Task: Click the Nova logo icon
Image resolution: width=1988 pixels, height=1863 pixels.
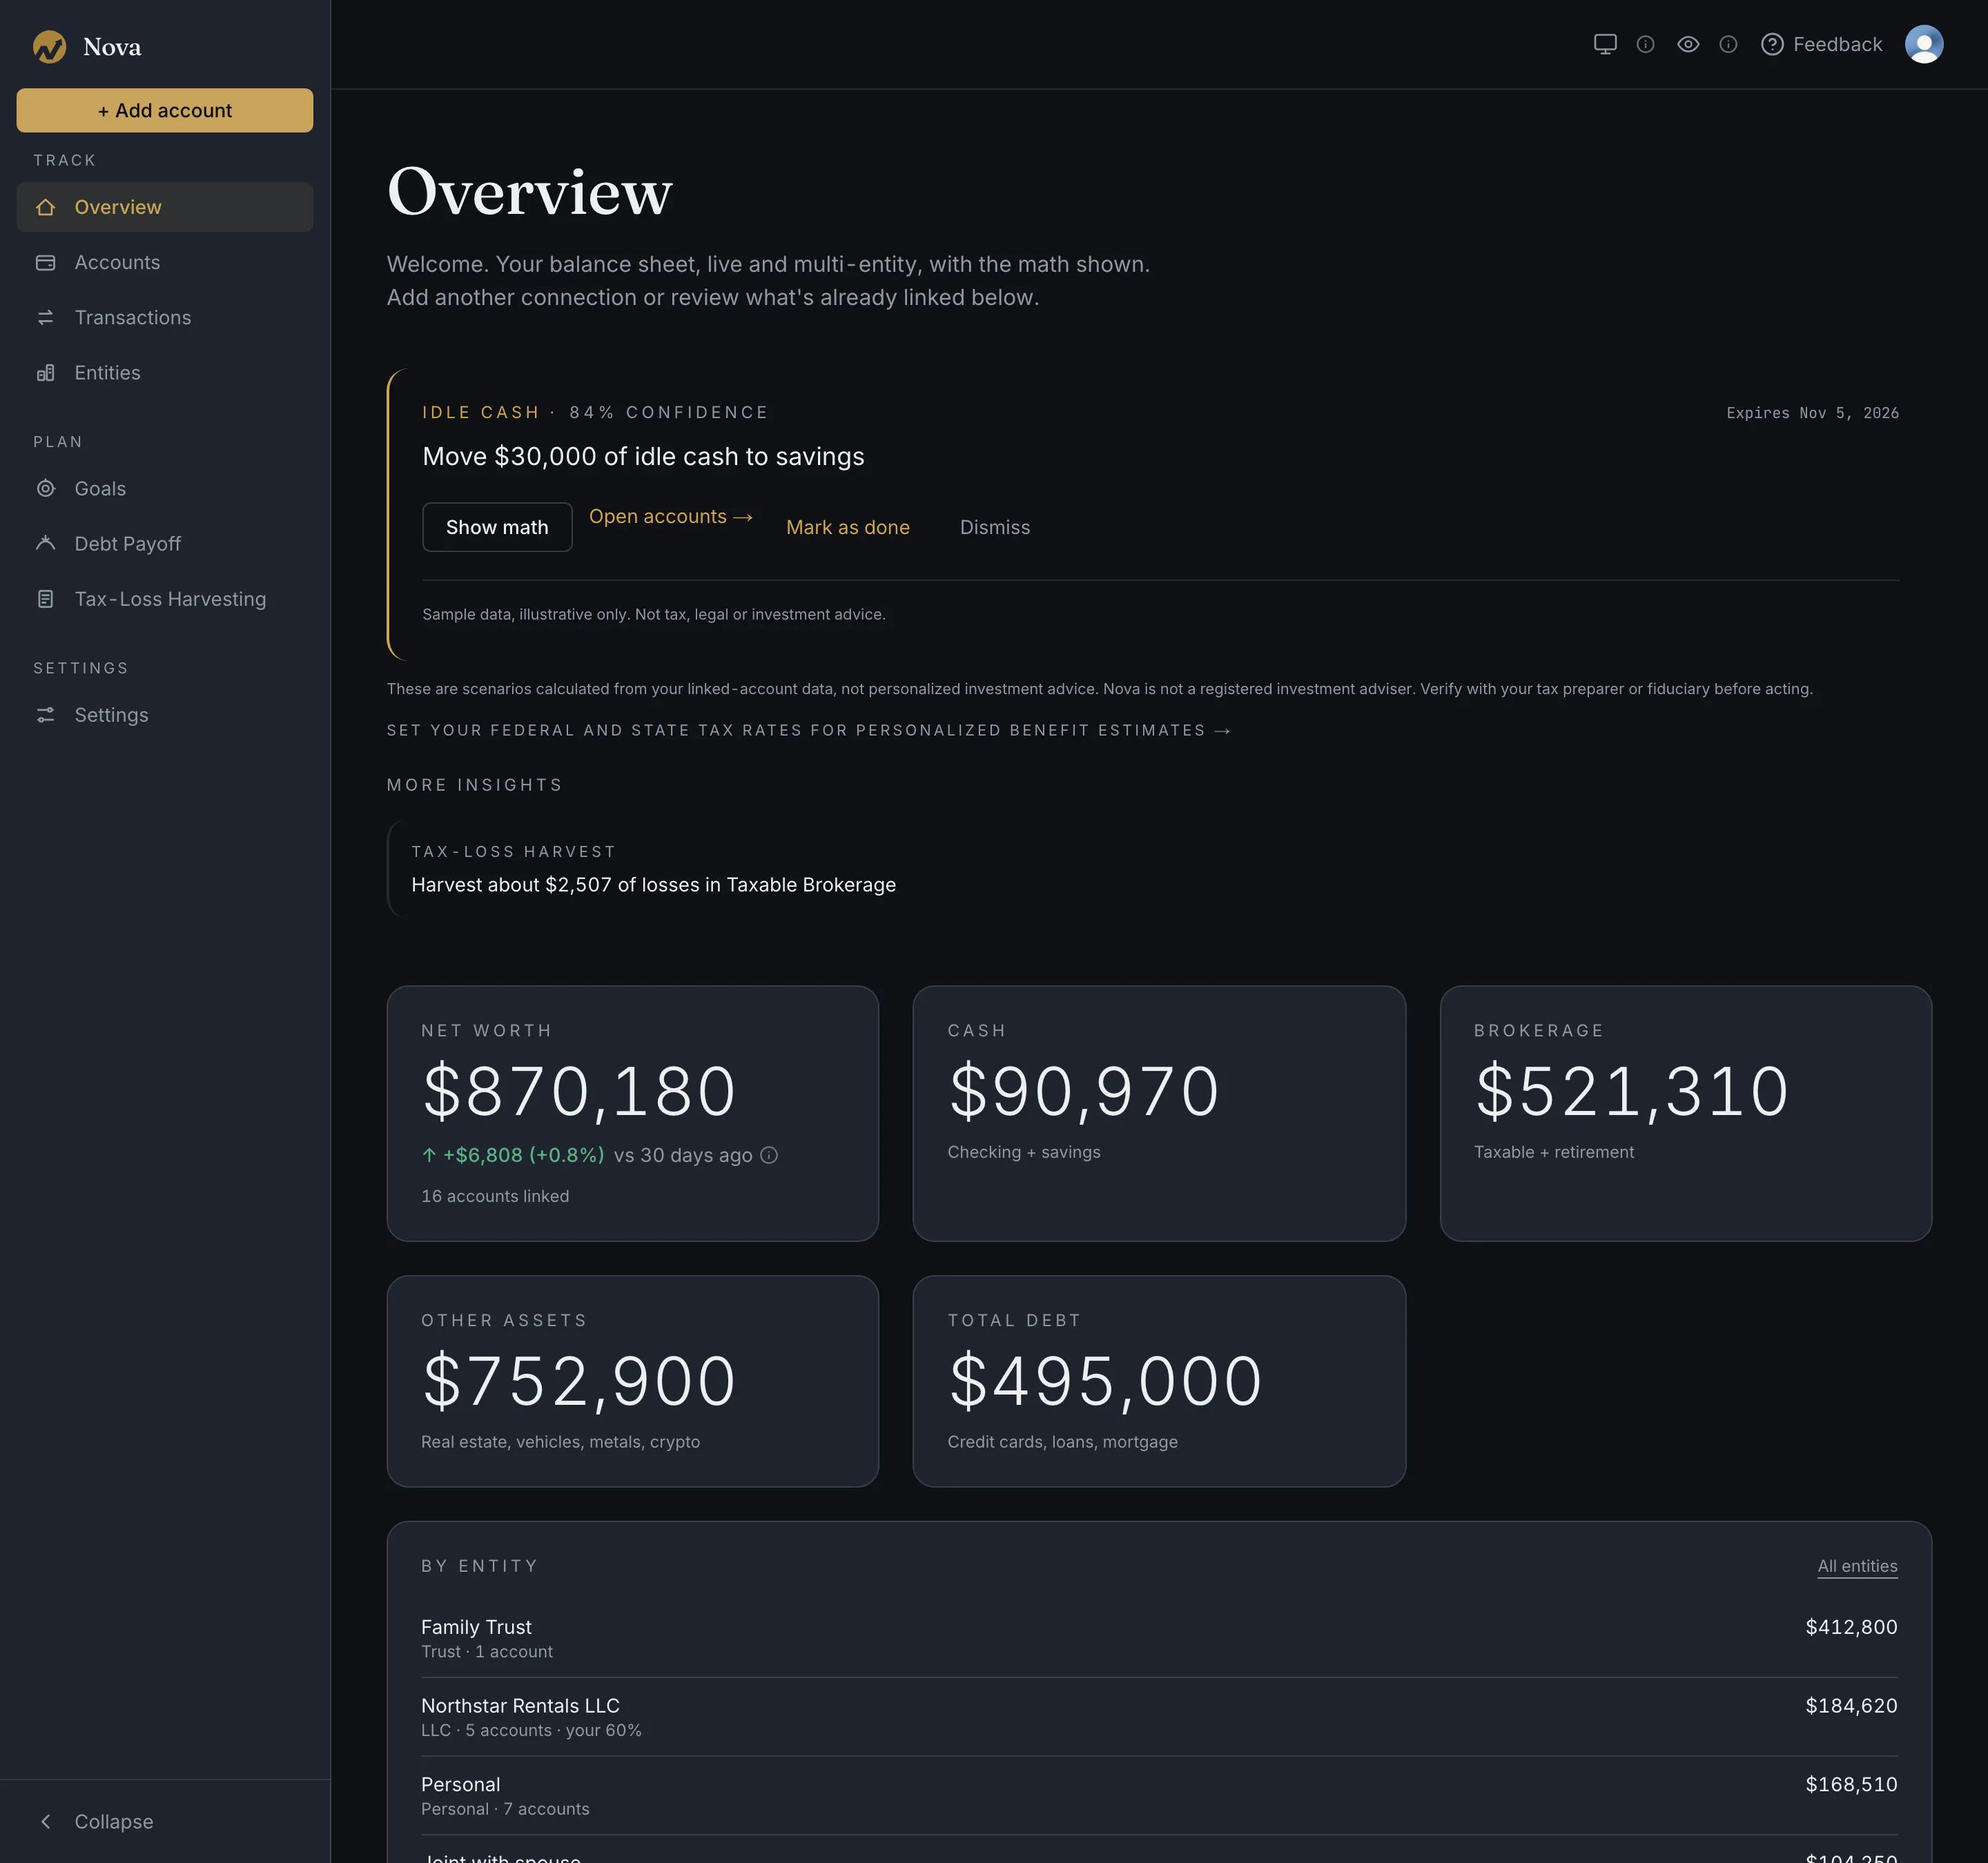Action: (x=49, y=46)
